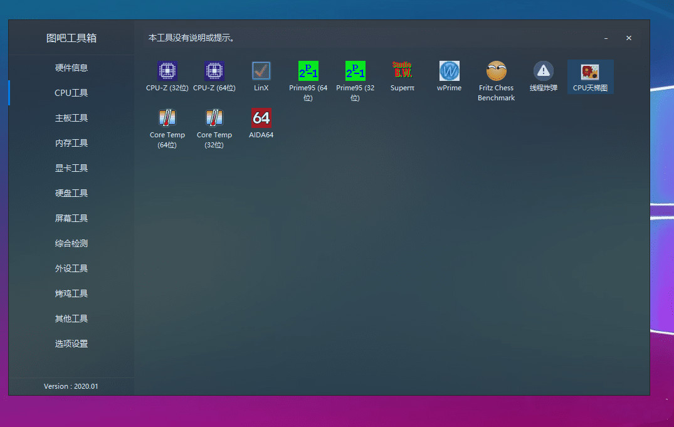Launch CPU-Z (64位) tool
674x427 pixels.
214,71
